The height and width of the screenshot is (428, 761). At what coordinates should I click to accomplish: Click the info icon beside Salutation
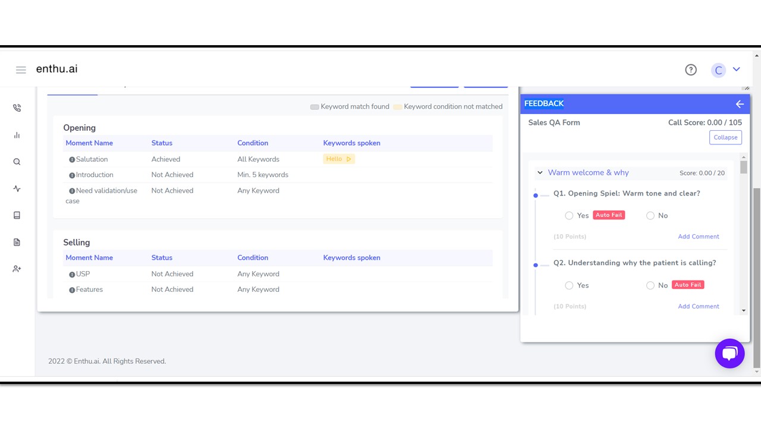tap(71, 159)
